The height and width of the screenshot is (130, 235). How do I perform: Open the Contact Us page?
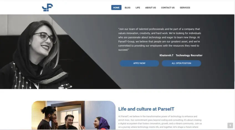(x=168, y=7)
